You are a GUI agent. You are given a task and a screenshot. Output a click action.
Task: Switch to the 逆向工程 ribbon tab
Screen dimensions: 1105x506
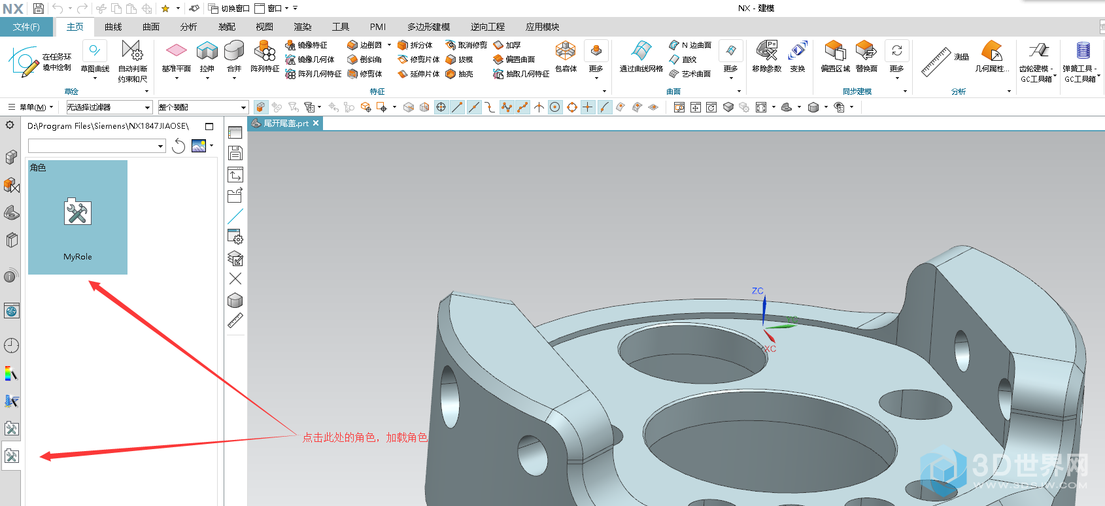(488, 27)
